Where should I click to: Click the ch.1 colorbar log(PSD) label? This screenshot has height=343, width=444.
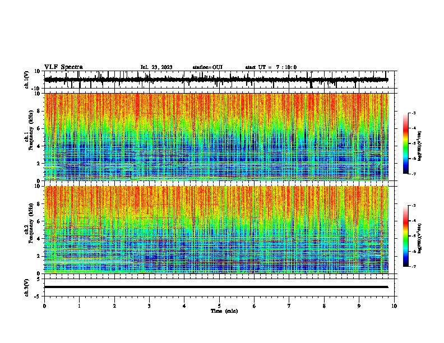tap(419, 146)
